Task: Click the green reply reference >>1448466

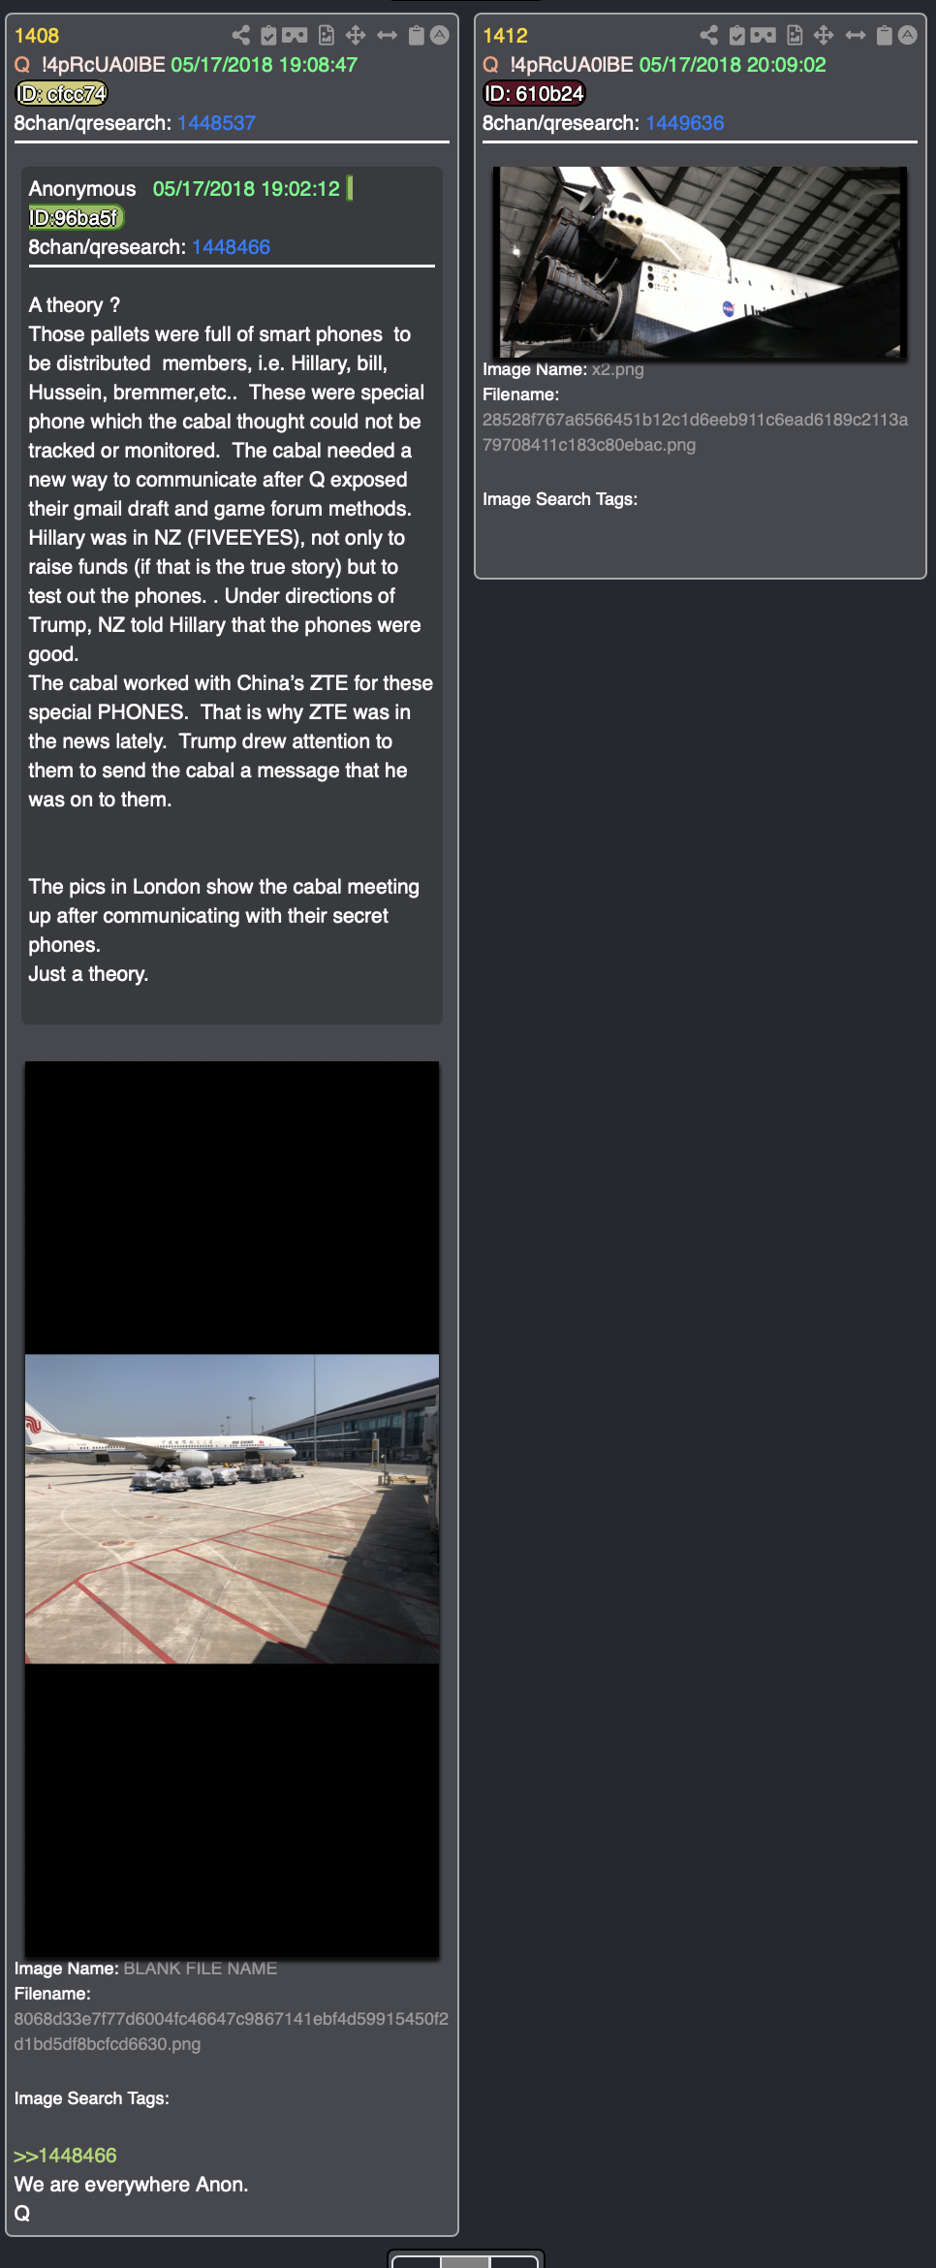Action: (x=65, y=2156)
